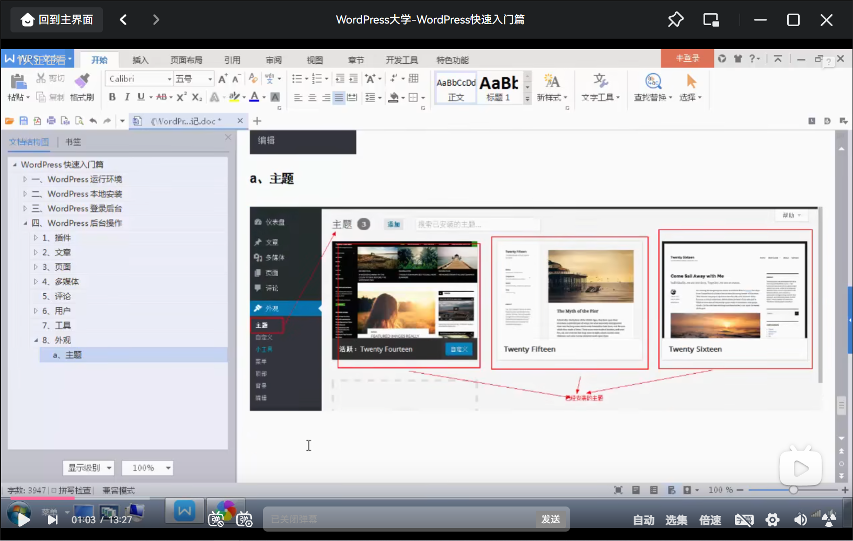Open the 选集 episode list
The height and width of the screenshot is (541, 853).
(676, 520)
